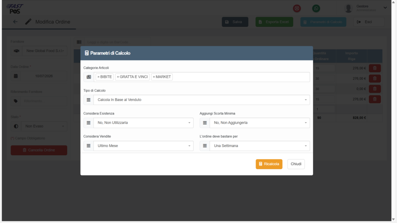Delete the row with 0,00 € amount
The image size is (397, 223).
click(x=375, y=89)
